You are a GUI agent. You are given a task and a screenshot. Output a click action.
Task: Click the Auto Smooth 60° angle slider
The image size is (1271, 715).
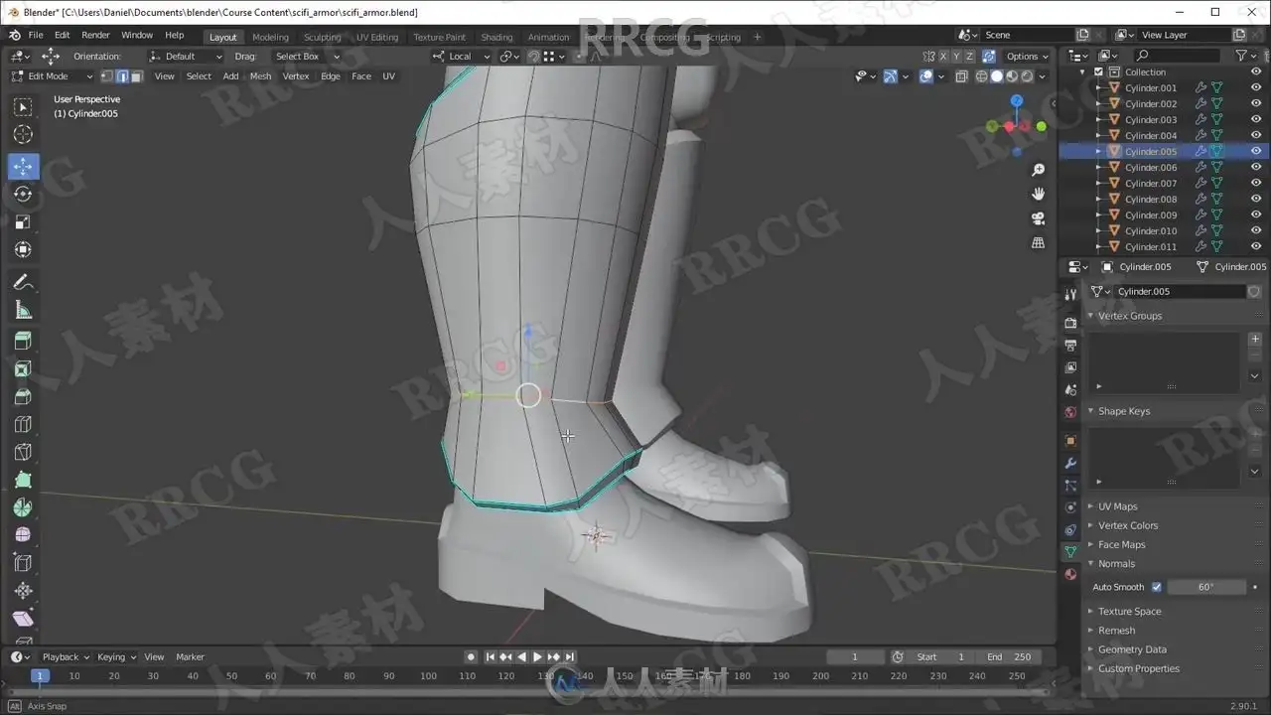[x=1205, y=587]
